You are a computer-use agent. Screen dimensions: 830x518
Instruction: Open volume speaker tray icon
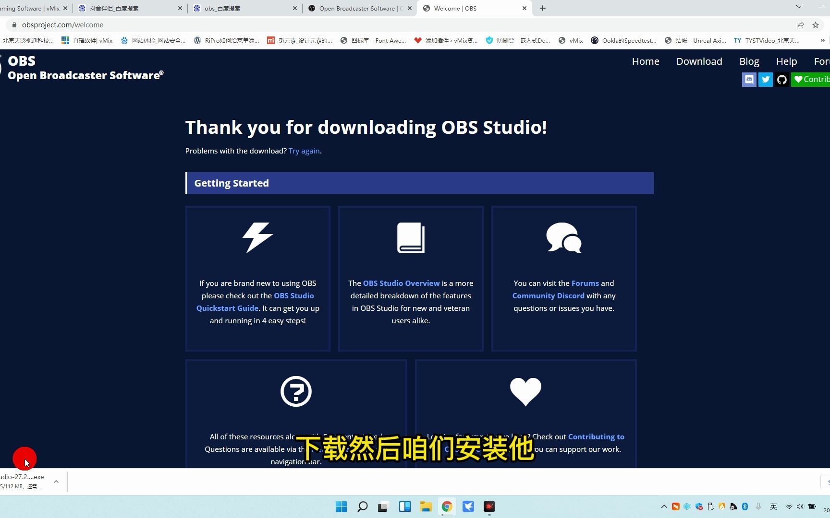click(800, 506)
